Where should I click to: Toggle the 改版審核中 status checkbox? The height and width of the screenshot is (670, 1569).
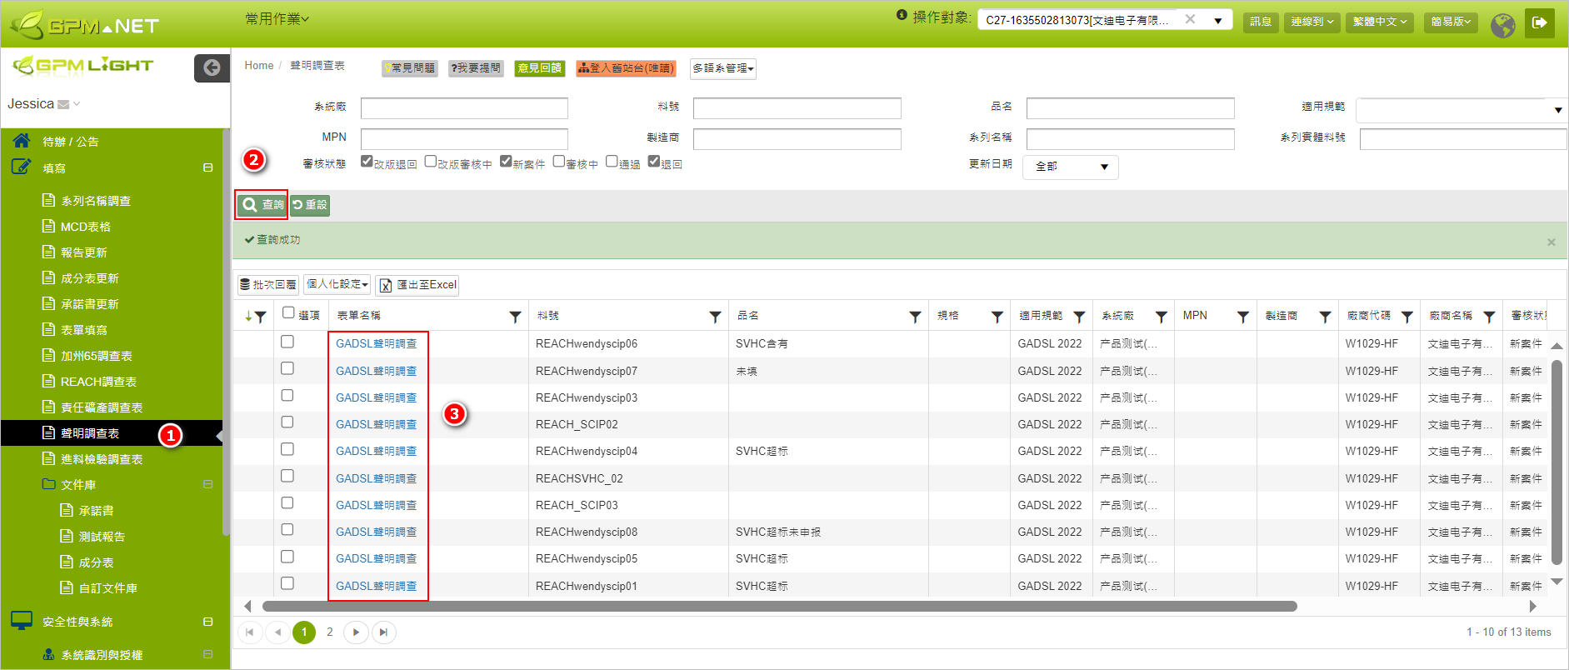[x=431, y=162]
